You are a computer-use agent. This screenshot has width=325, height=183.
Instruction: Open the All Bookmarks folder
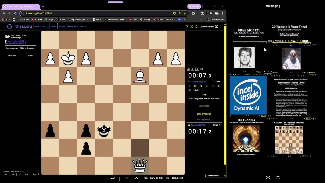coord(216,19)
